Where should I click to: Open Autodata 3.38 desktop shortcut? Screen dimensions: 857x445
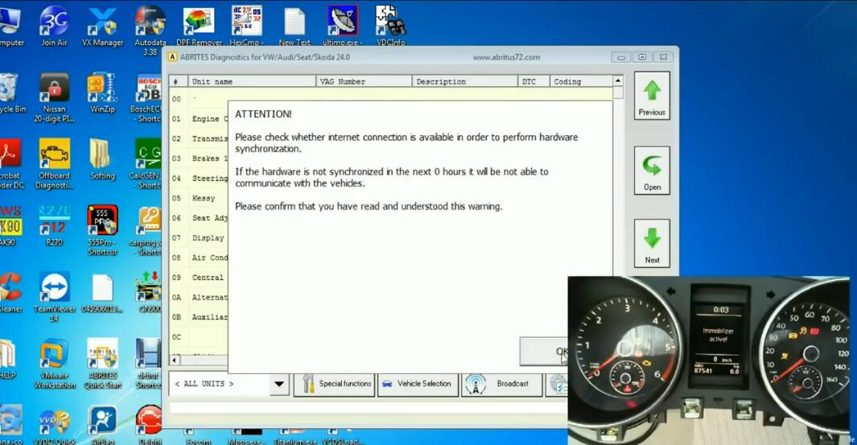click(x=150, y=30)
